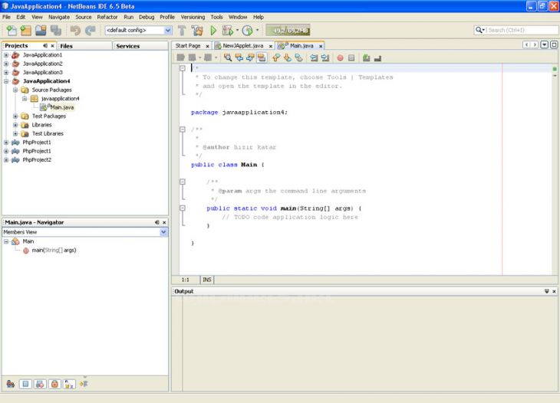Toggle Show Static Members filter in Navigator
Image resolution: width=560 pixels, height=403 pixels.
40,384
